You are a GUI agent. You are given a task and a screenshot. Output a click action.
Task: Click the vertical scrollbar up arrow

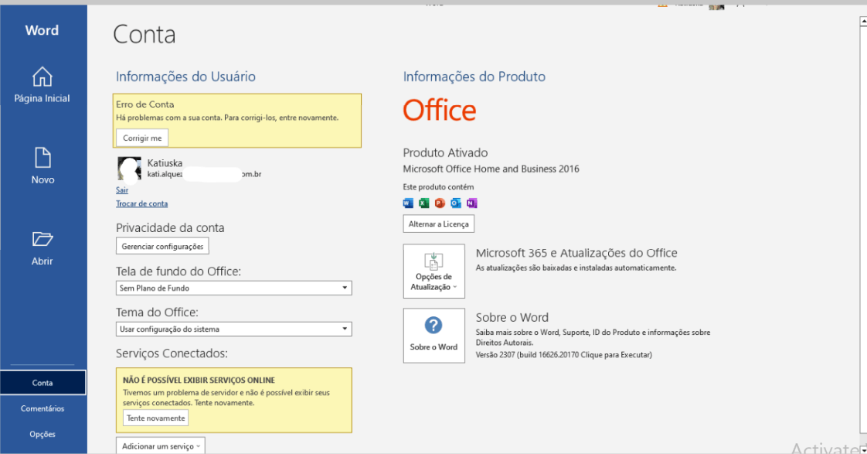863,21
